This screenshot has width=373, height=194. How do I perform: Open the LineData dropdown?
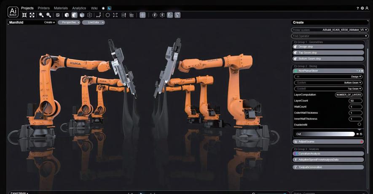tap(94, 23)
